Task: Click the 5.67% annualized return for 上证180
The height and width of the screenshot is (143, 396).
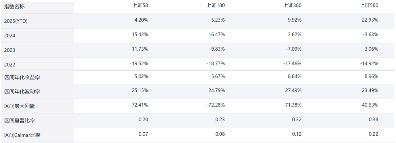Action: (218, 76)
